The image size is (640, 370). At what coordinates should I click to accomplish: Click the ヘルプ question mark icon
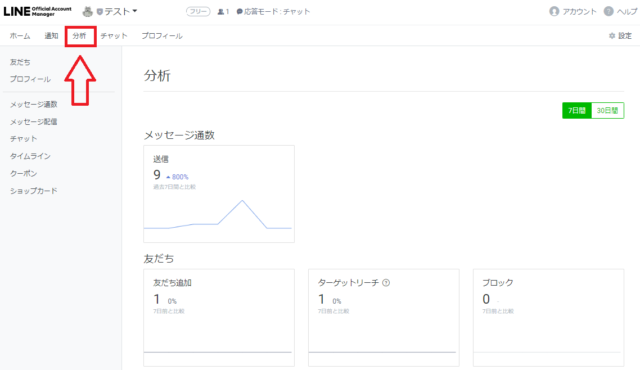(609, 11)
